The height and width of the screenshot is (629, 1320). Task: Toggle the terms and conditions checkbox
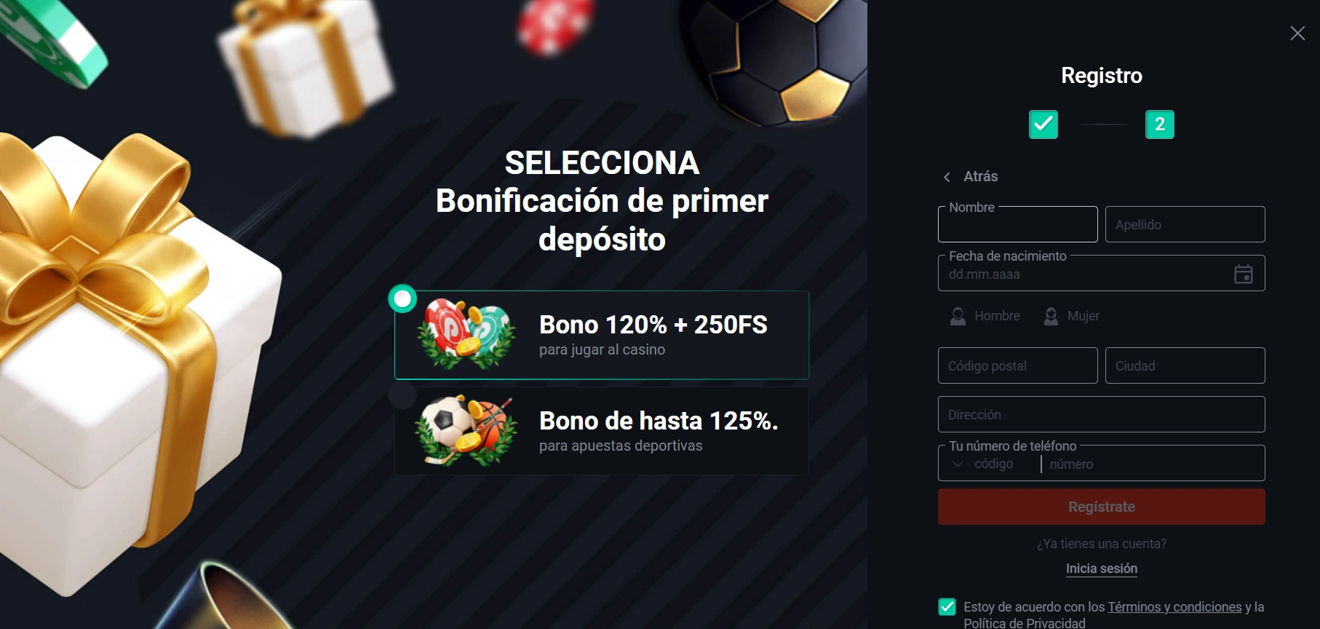click(x=947, y=606)
